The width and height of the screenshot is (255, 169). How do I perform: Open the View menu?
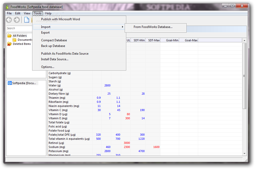coord(27,13)
